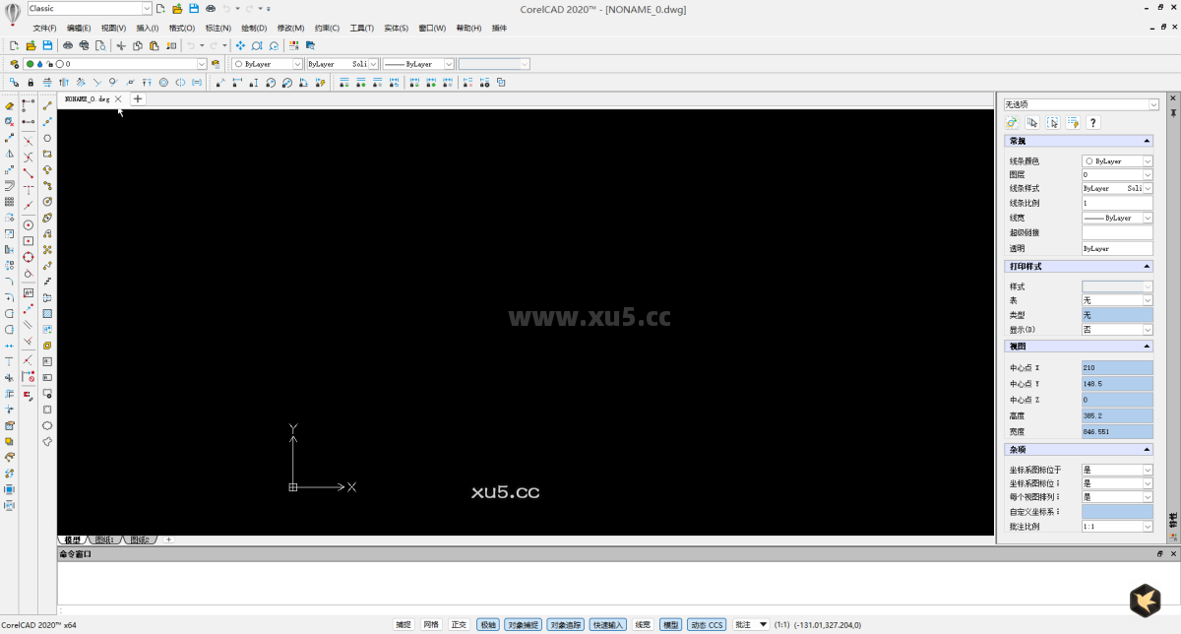Viewport: 1181px width, 634px height.
Task: Open the 绘制(M) menu
Action: click(254, 28)
